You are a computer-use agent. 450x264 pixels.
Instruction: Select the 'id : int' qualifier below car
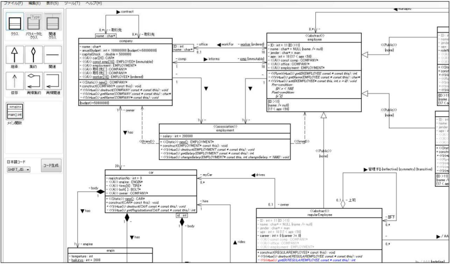coord(182,215)
